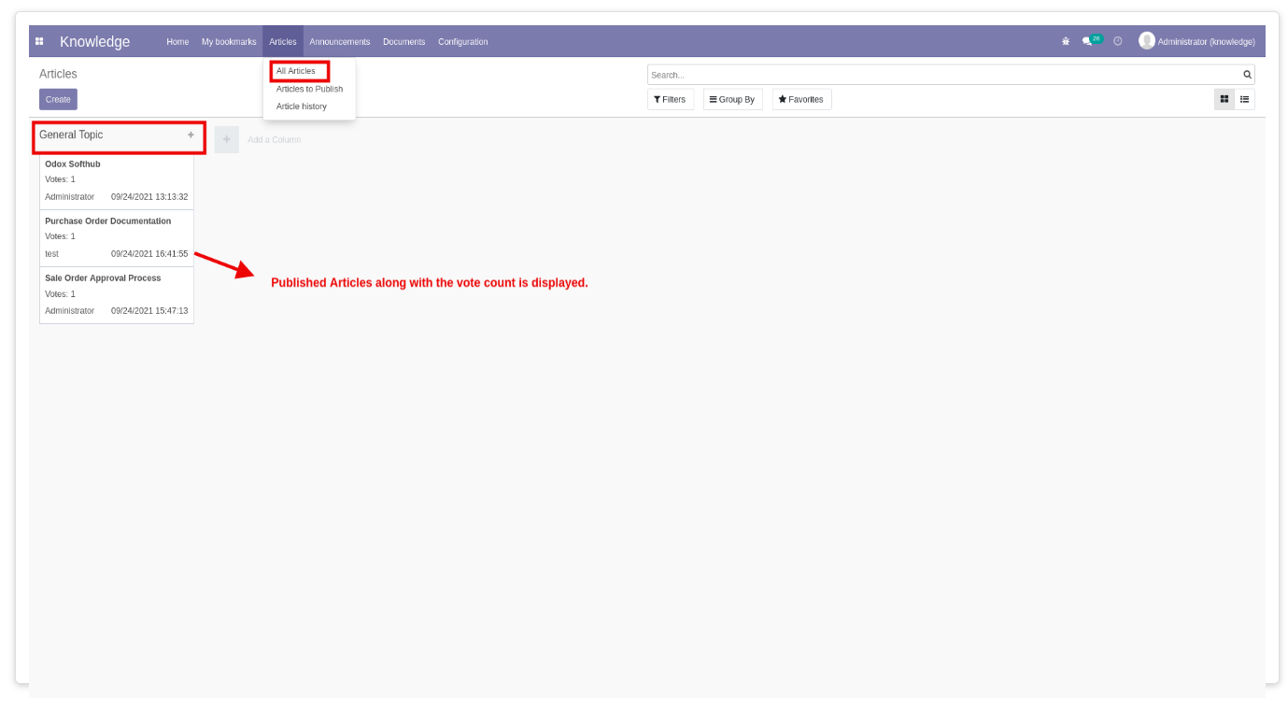Click into the Search input field
Screen dimensions: 1288x711
click(943, 75)
